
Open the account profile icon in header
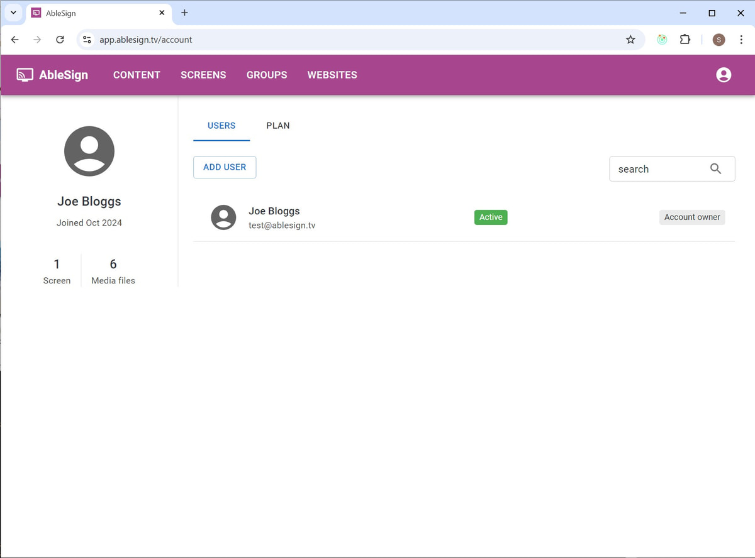click(724, 75)
